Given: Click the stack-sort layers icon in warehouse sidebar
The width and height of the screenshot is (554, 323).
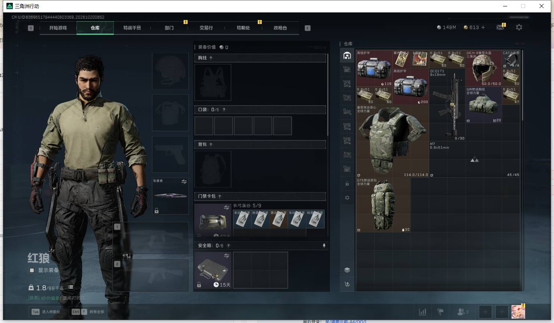Looking at the screenshot, I should click(x=347, y=270).
